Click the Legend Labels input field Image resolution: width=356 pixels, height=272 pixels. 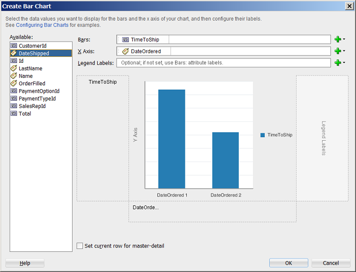tap(224, 63)
